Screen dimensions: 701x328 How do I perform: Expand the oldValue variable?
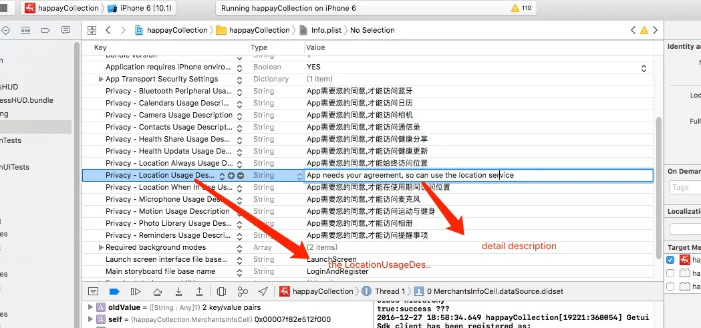pyautogui.click(x=91, y=307)
